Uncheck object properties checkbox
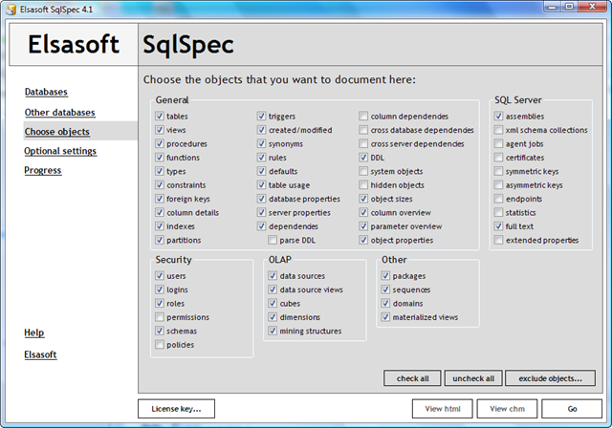The image size is (612, 428). coord(363,240)
